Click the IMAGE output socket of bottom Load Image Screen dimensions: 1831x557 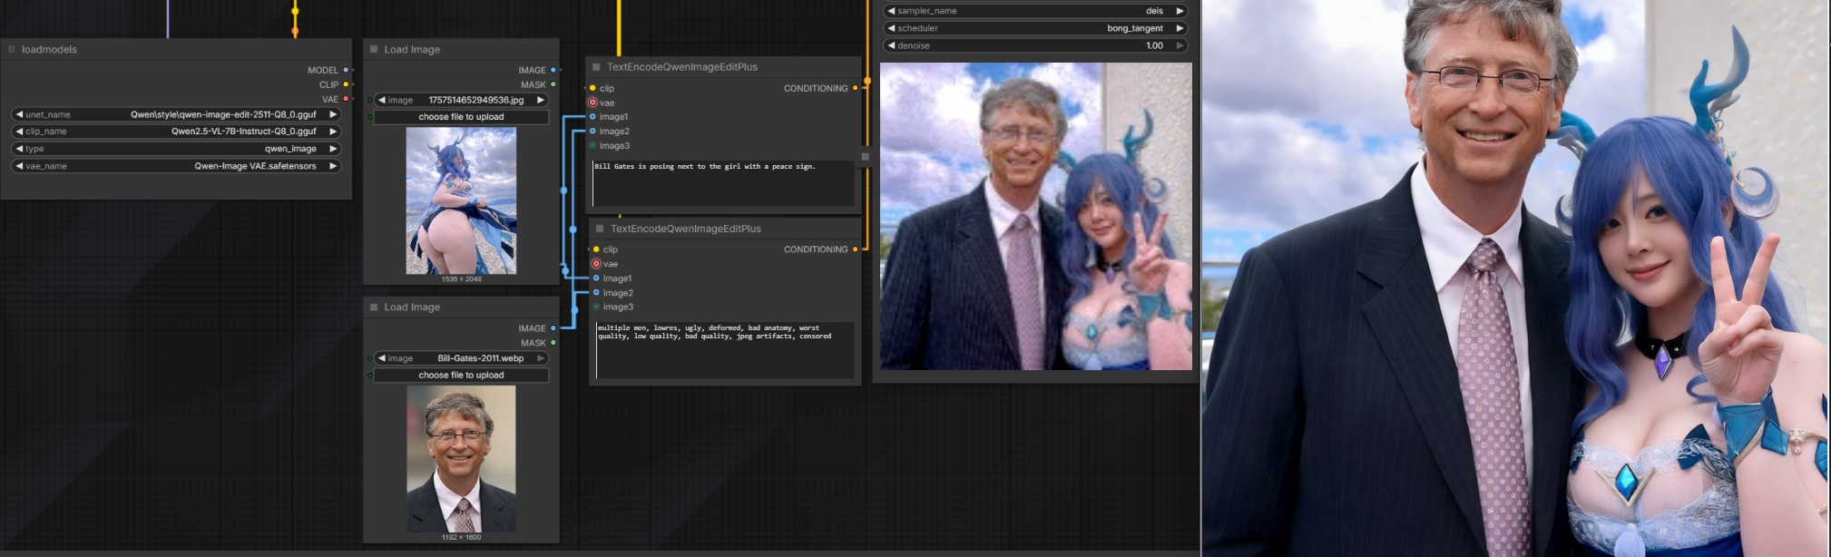[553, 328]
